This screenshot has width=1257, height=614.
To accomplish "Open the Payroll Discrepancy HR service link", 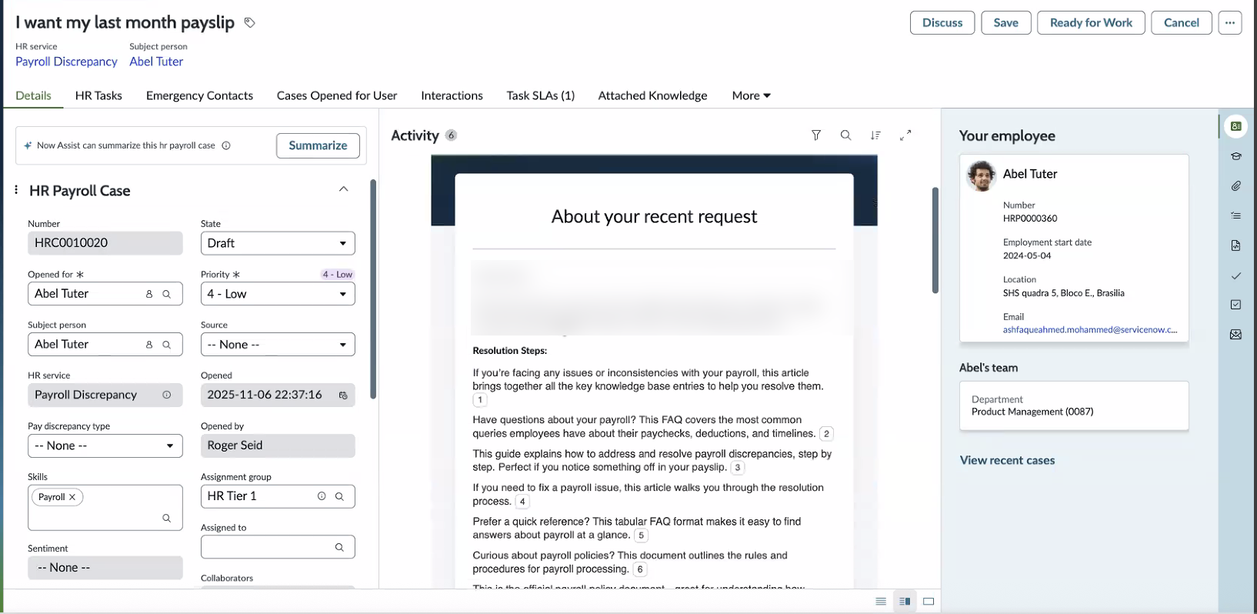I will point(66,62).
